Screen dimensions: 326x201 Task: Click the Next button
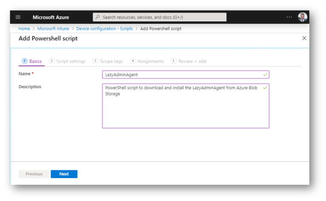[64, 174]
